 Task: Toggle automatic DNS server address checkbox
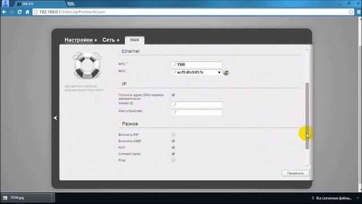click(x=174, y=95)
